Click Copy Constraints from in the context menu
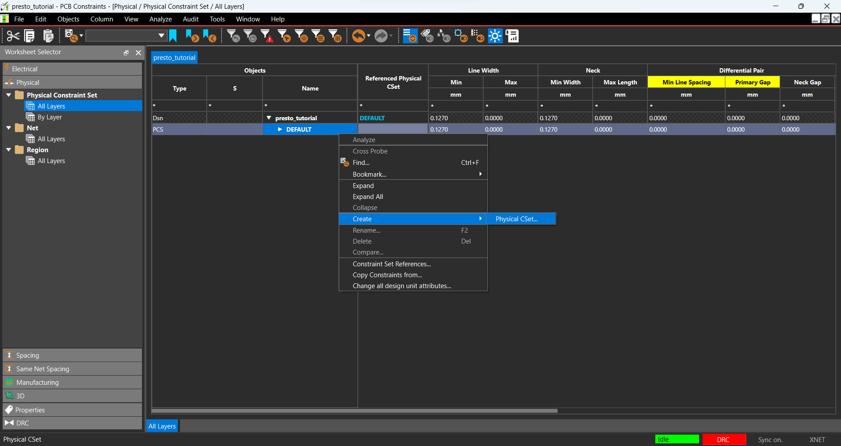841x446 pixels. (x=387, y=275)
